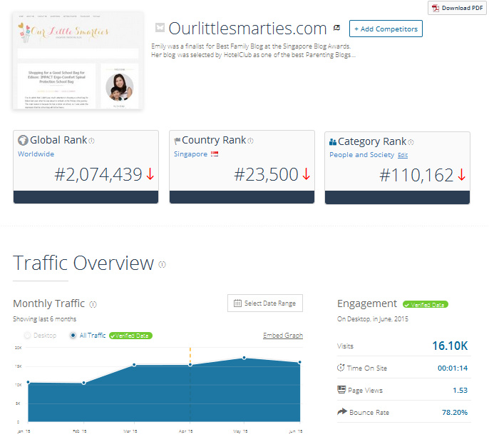Select the Desktop traffic radio button

click(27, 336)
